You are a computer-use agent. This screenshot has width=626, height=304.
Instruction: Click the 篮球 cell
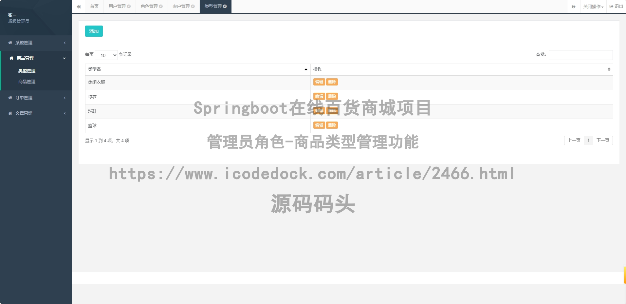pos(198,126)
